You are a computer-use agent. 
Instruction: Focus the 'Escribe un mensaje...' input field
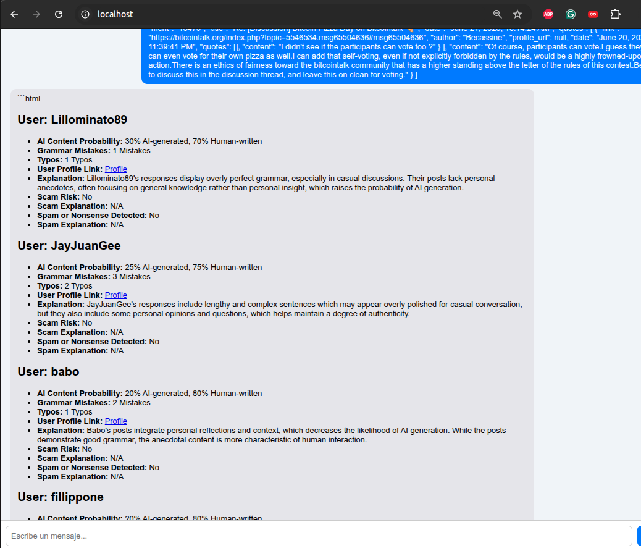319,536
